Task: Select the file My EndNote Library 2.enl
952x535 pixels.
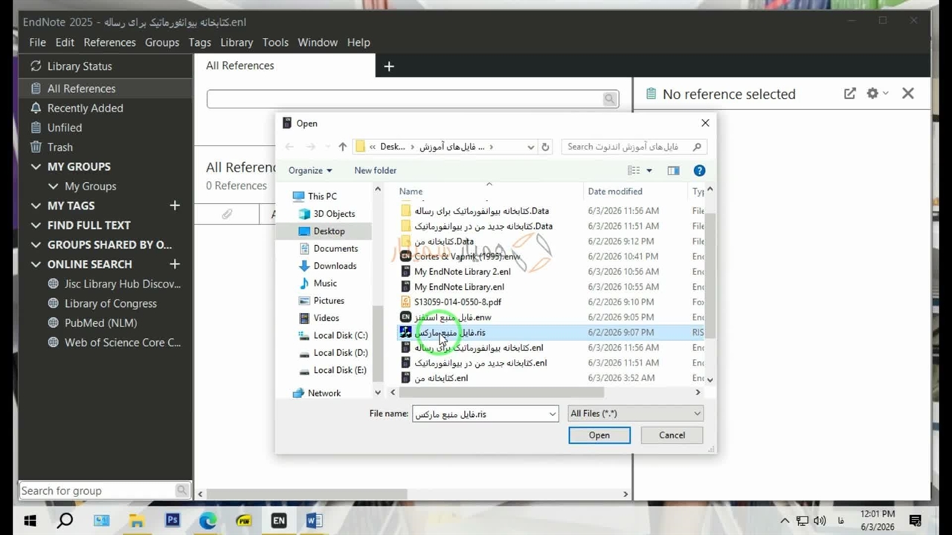Action: [x=463, y=272]
